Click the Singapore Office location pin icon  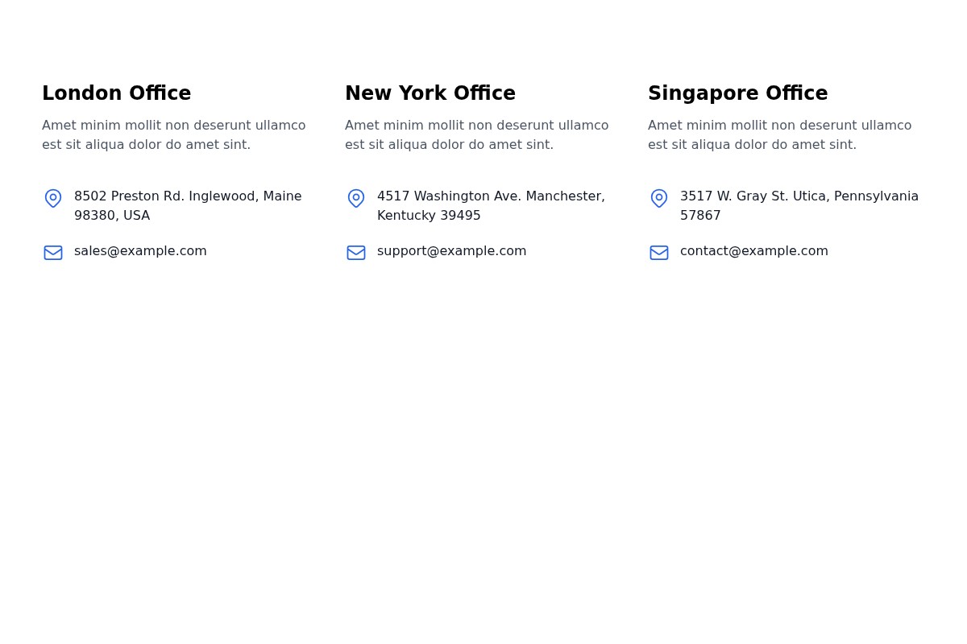(x=659, y=198)
